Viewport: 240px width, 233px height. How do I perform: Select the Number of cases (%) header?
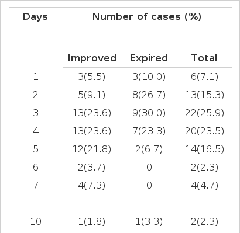pos(147,17)
